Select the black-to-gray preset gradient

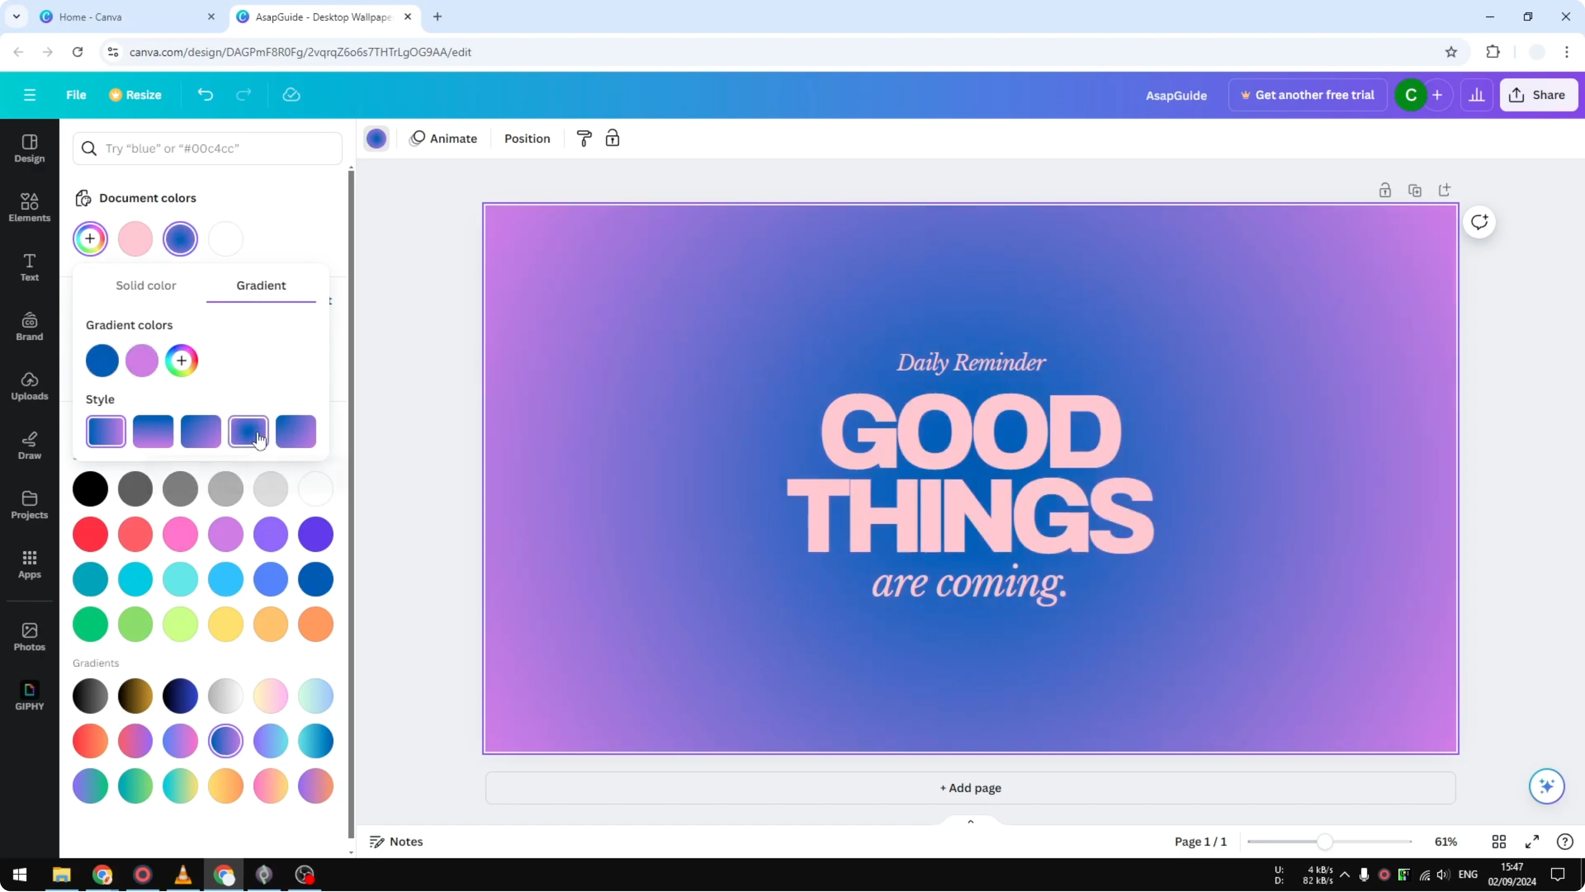click(91, 696)
